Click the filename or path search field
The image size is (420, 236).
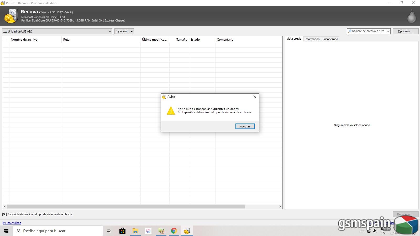(x=366, y=31)
